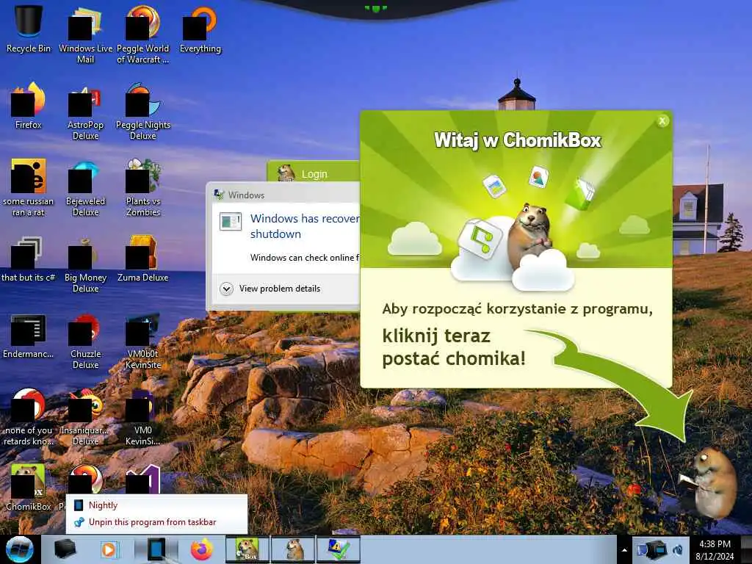The height and width of the screenshot is (564, 752).
Task: Select the Peggle Nights Deluxe icon
Action: (143, 112)
